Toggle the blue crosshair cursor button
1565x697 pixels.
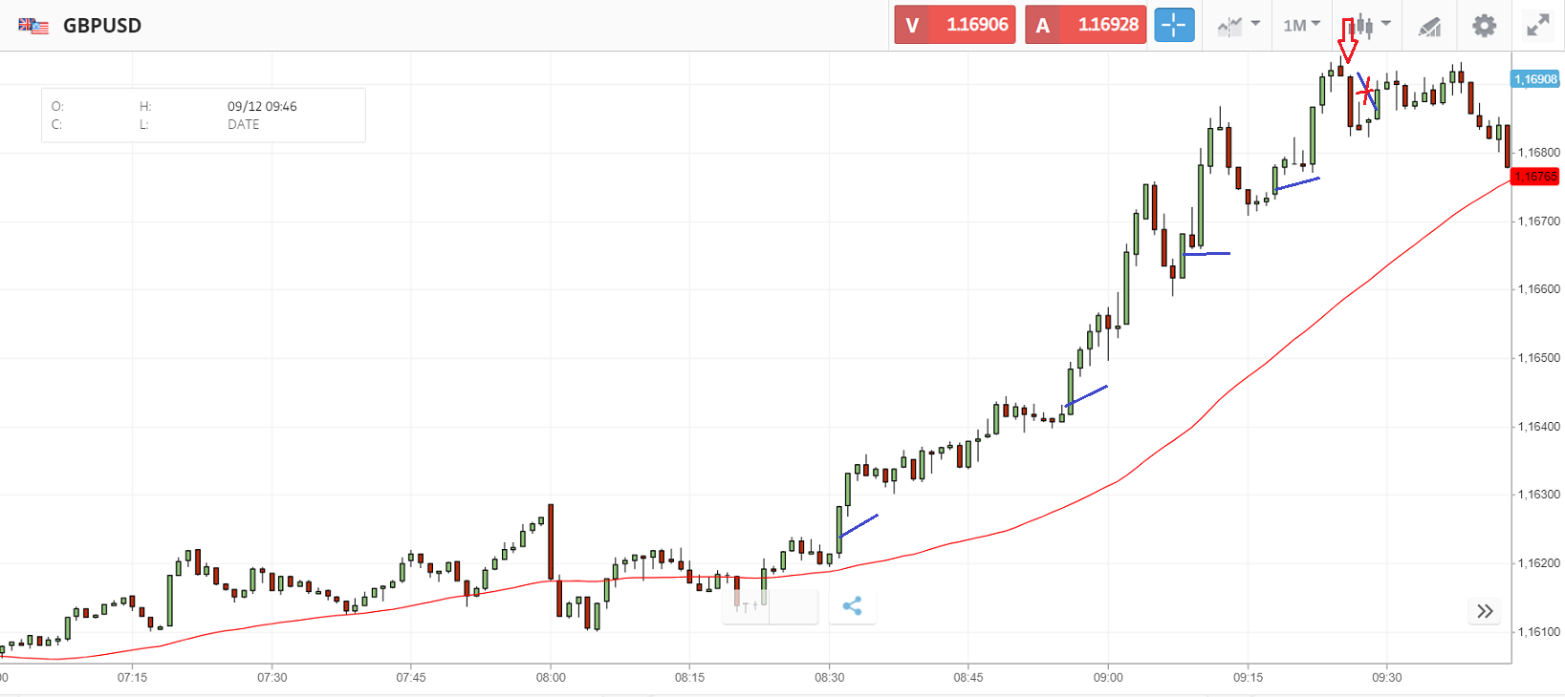(x=1174, y=25)
